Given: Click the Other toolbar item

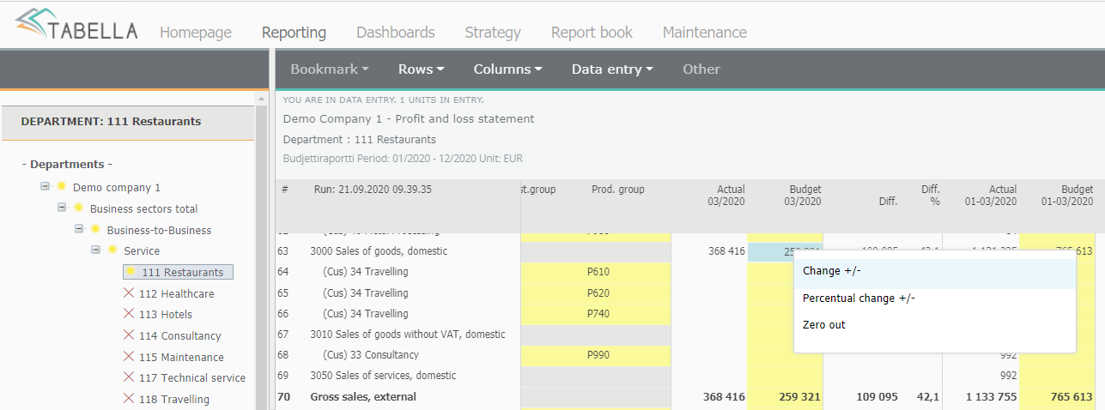Looking at the screenshot, I should pyautogui.click(x=701, y=69).
